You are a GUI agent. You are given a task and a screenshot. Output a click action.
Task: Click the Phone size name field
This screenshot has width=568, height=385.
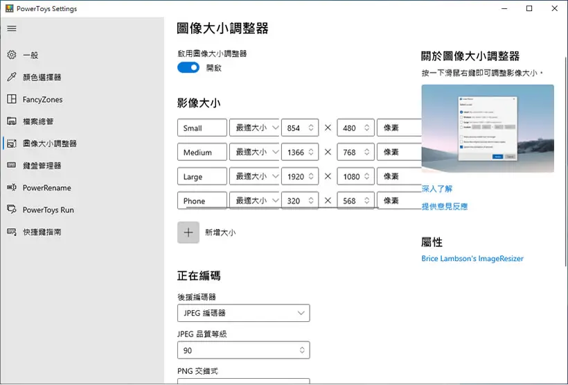(202, 200)
